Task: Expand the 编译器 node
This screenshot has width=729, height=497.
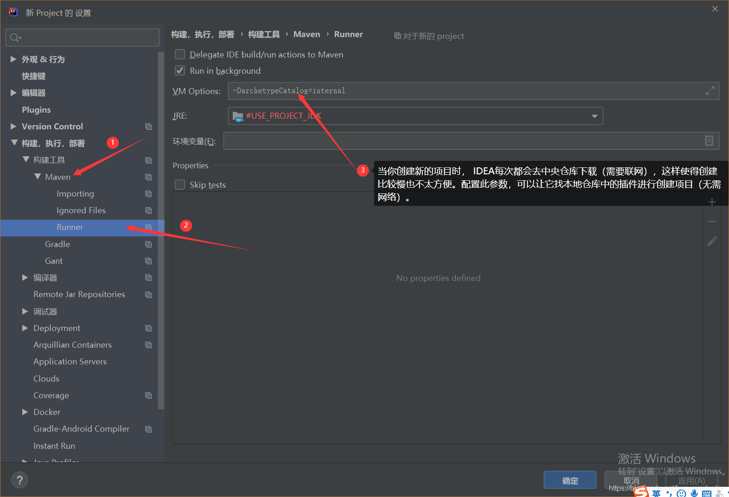Action: tap(25, 277)
